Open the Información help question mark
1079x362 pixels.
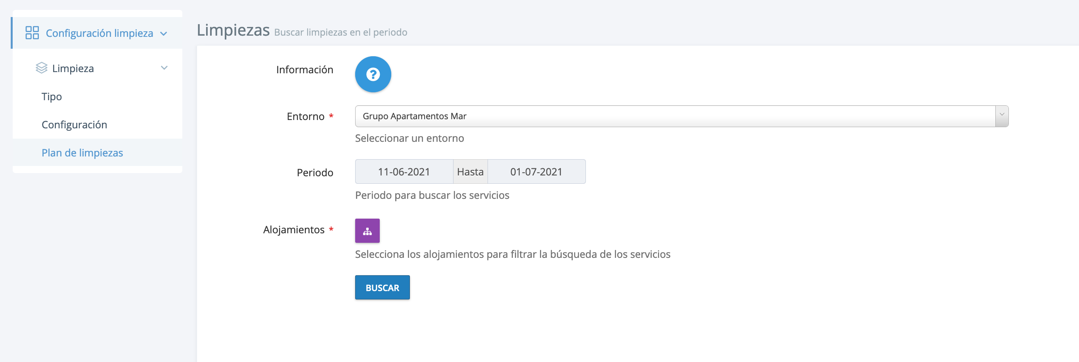coord(372,74)
